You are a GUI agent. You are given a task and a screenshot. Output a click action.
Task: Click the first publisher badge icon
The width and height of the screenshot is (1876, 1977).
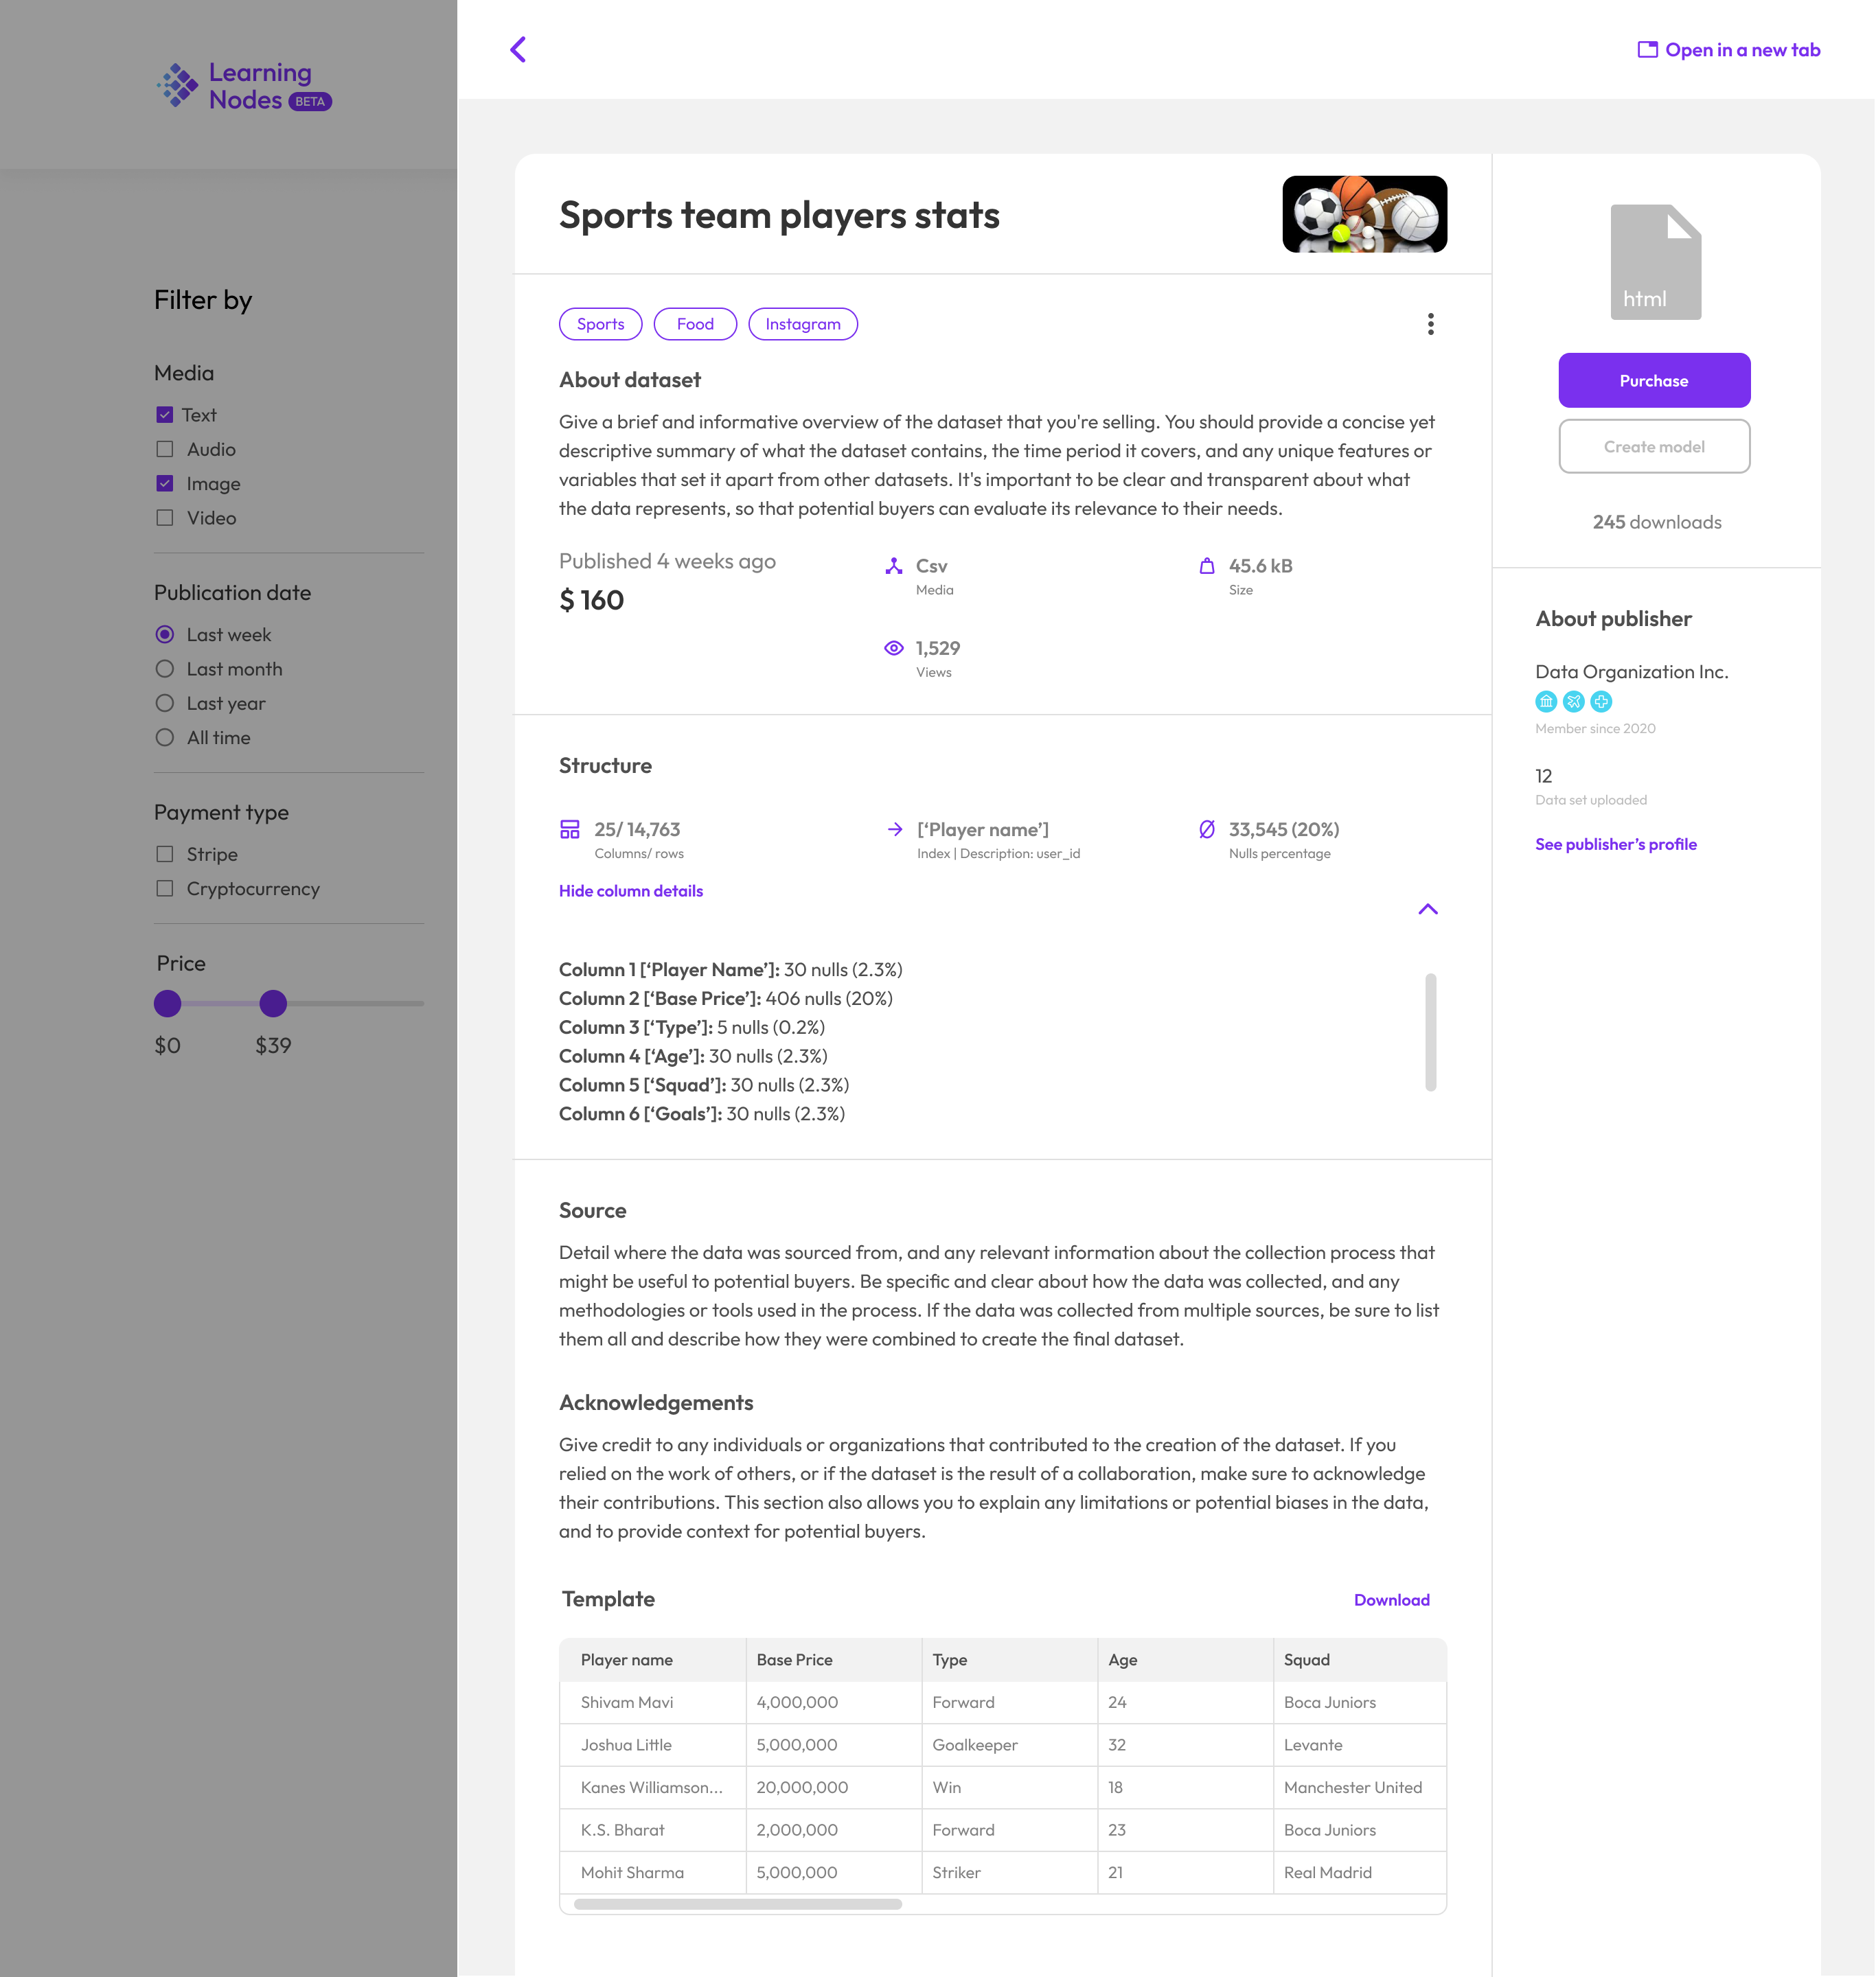1546,702
